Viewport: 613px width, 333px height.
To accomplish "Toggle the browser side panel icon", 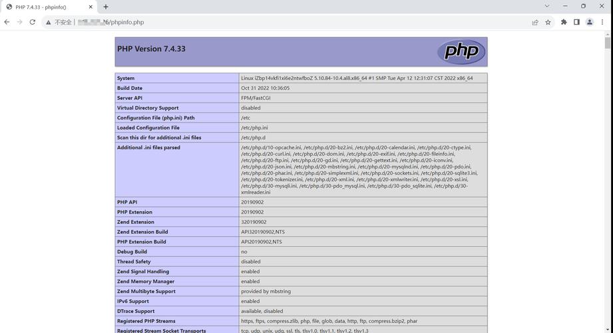I will (x=576, y=22).
